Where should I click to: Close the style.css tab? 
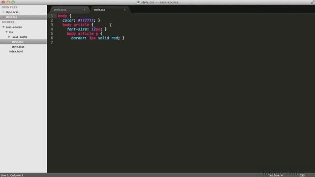125,10
